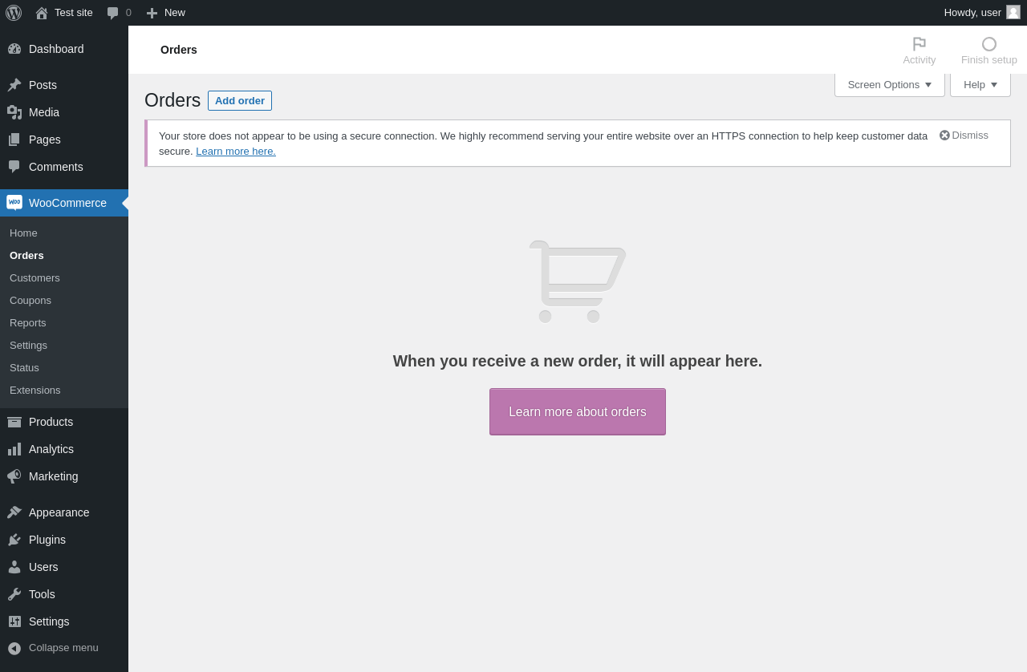The height and width of the screenshot is (672, 1027).
Task: Open the Media menu label
Action: 44,112
